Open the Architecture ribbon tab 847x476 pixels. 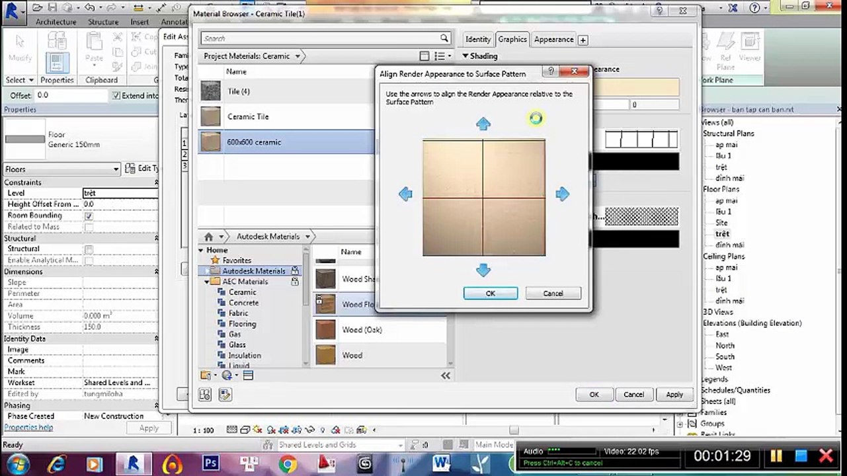tap(56, 22)
